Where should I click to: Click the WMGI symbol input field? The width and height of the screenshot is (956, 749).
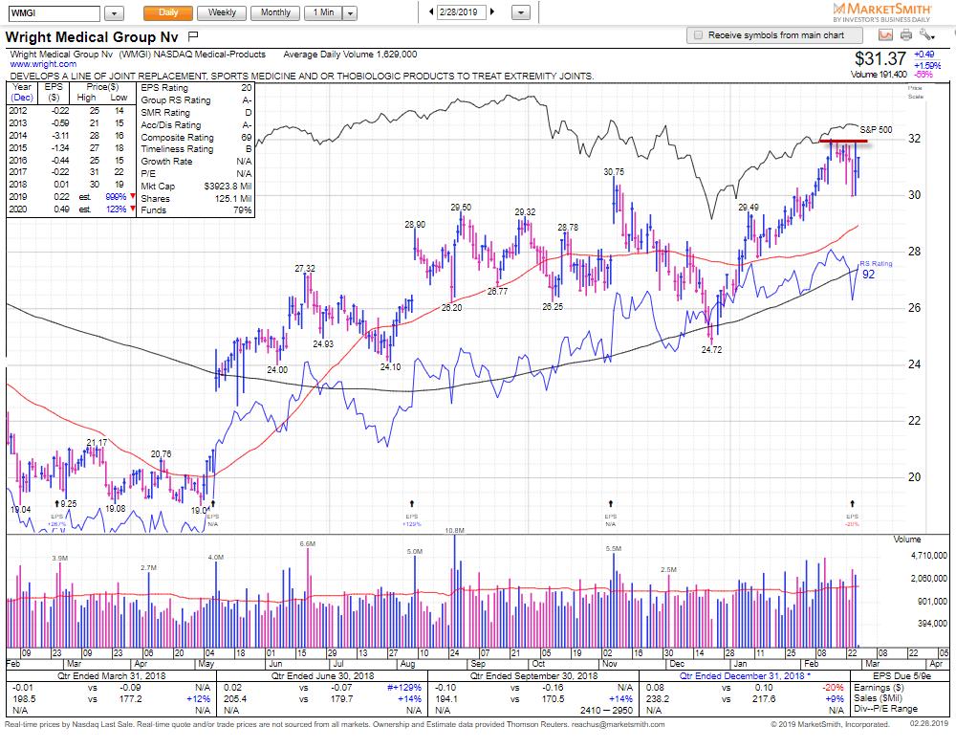pos(54,12)
